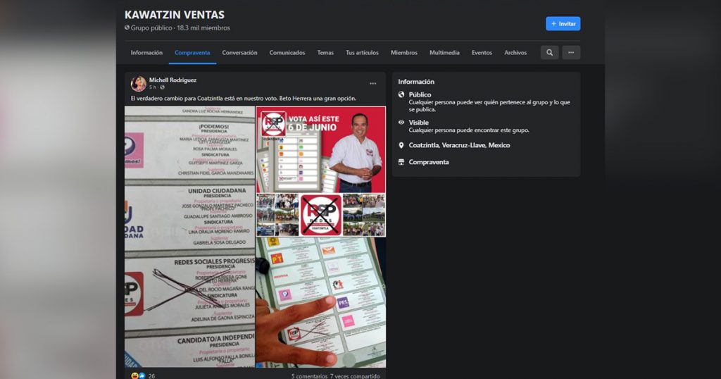This screenshot has width=721, height=379.
Task: Open the large ballot photo on left
Action: click(190, 236)
